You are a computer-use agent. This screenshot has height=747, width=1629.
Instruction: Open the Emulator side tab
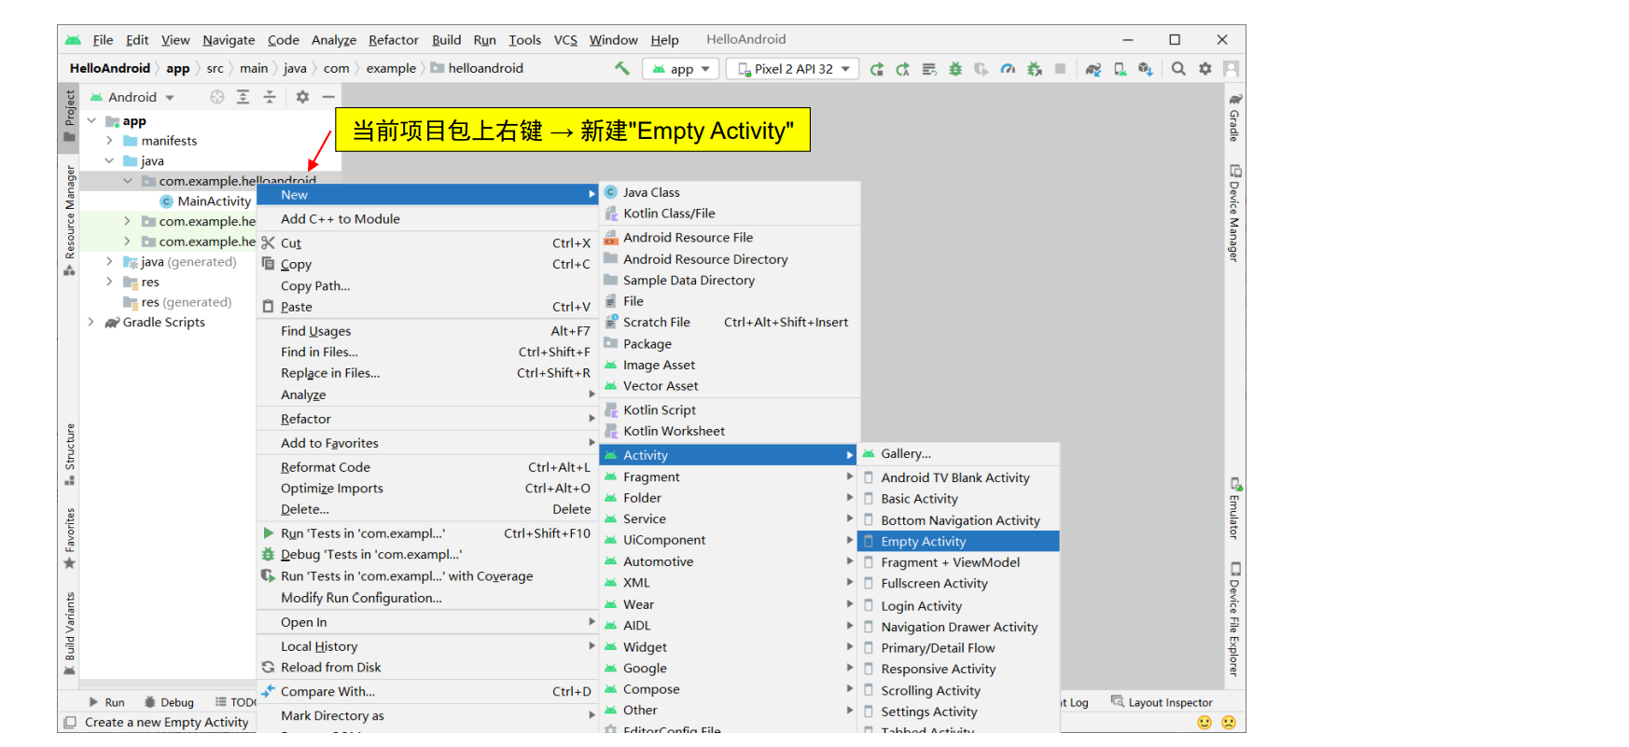pyautogui.click(x=1235, y=508)
